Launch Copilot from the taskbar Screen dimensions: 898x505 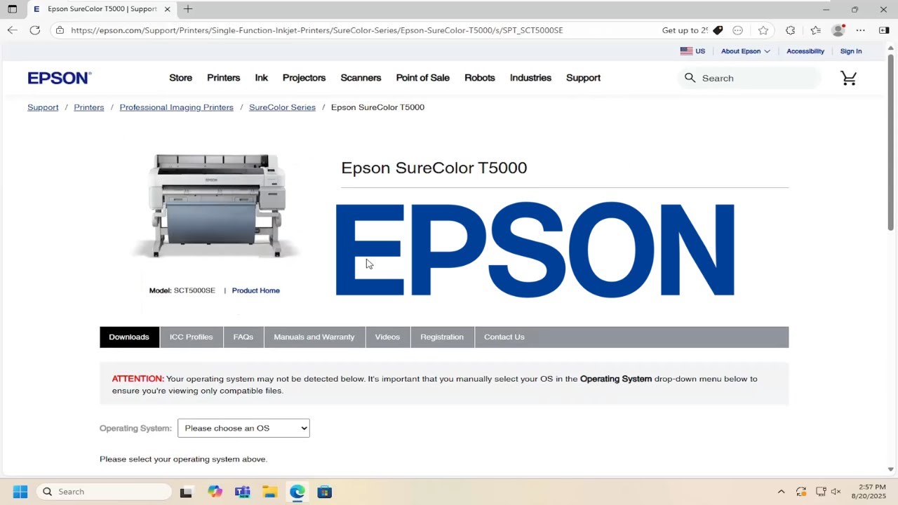(x=215, y=492)
